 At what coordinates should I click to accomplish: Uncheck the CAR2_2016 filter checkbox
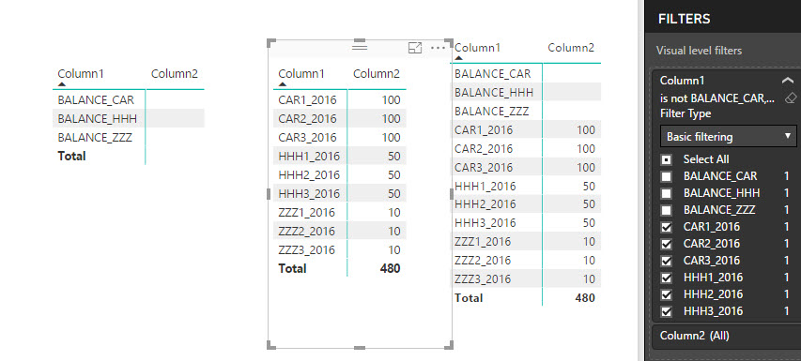pyautogui.click(x=666, y=244)
